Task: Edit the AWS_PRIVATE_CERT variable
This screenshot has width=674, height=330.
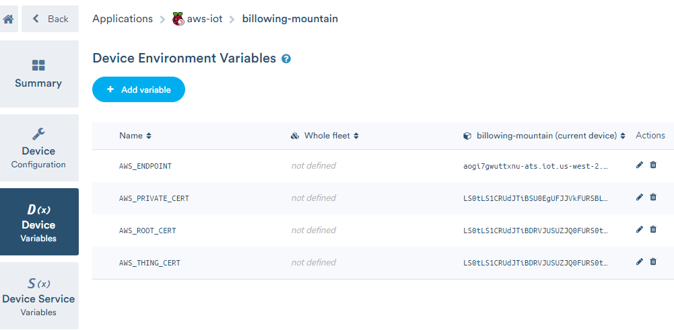Action: pos(640,198)
